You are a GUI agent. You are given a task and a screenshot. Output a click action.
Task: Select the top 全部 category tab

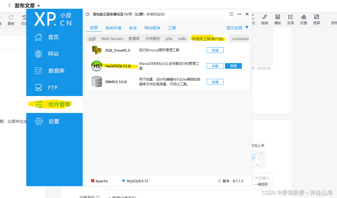pos(94,28)
